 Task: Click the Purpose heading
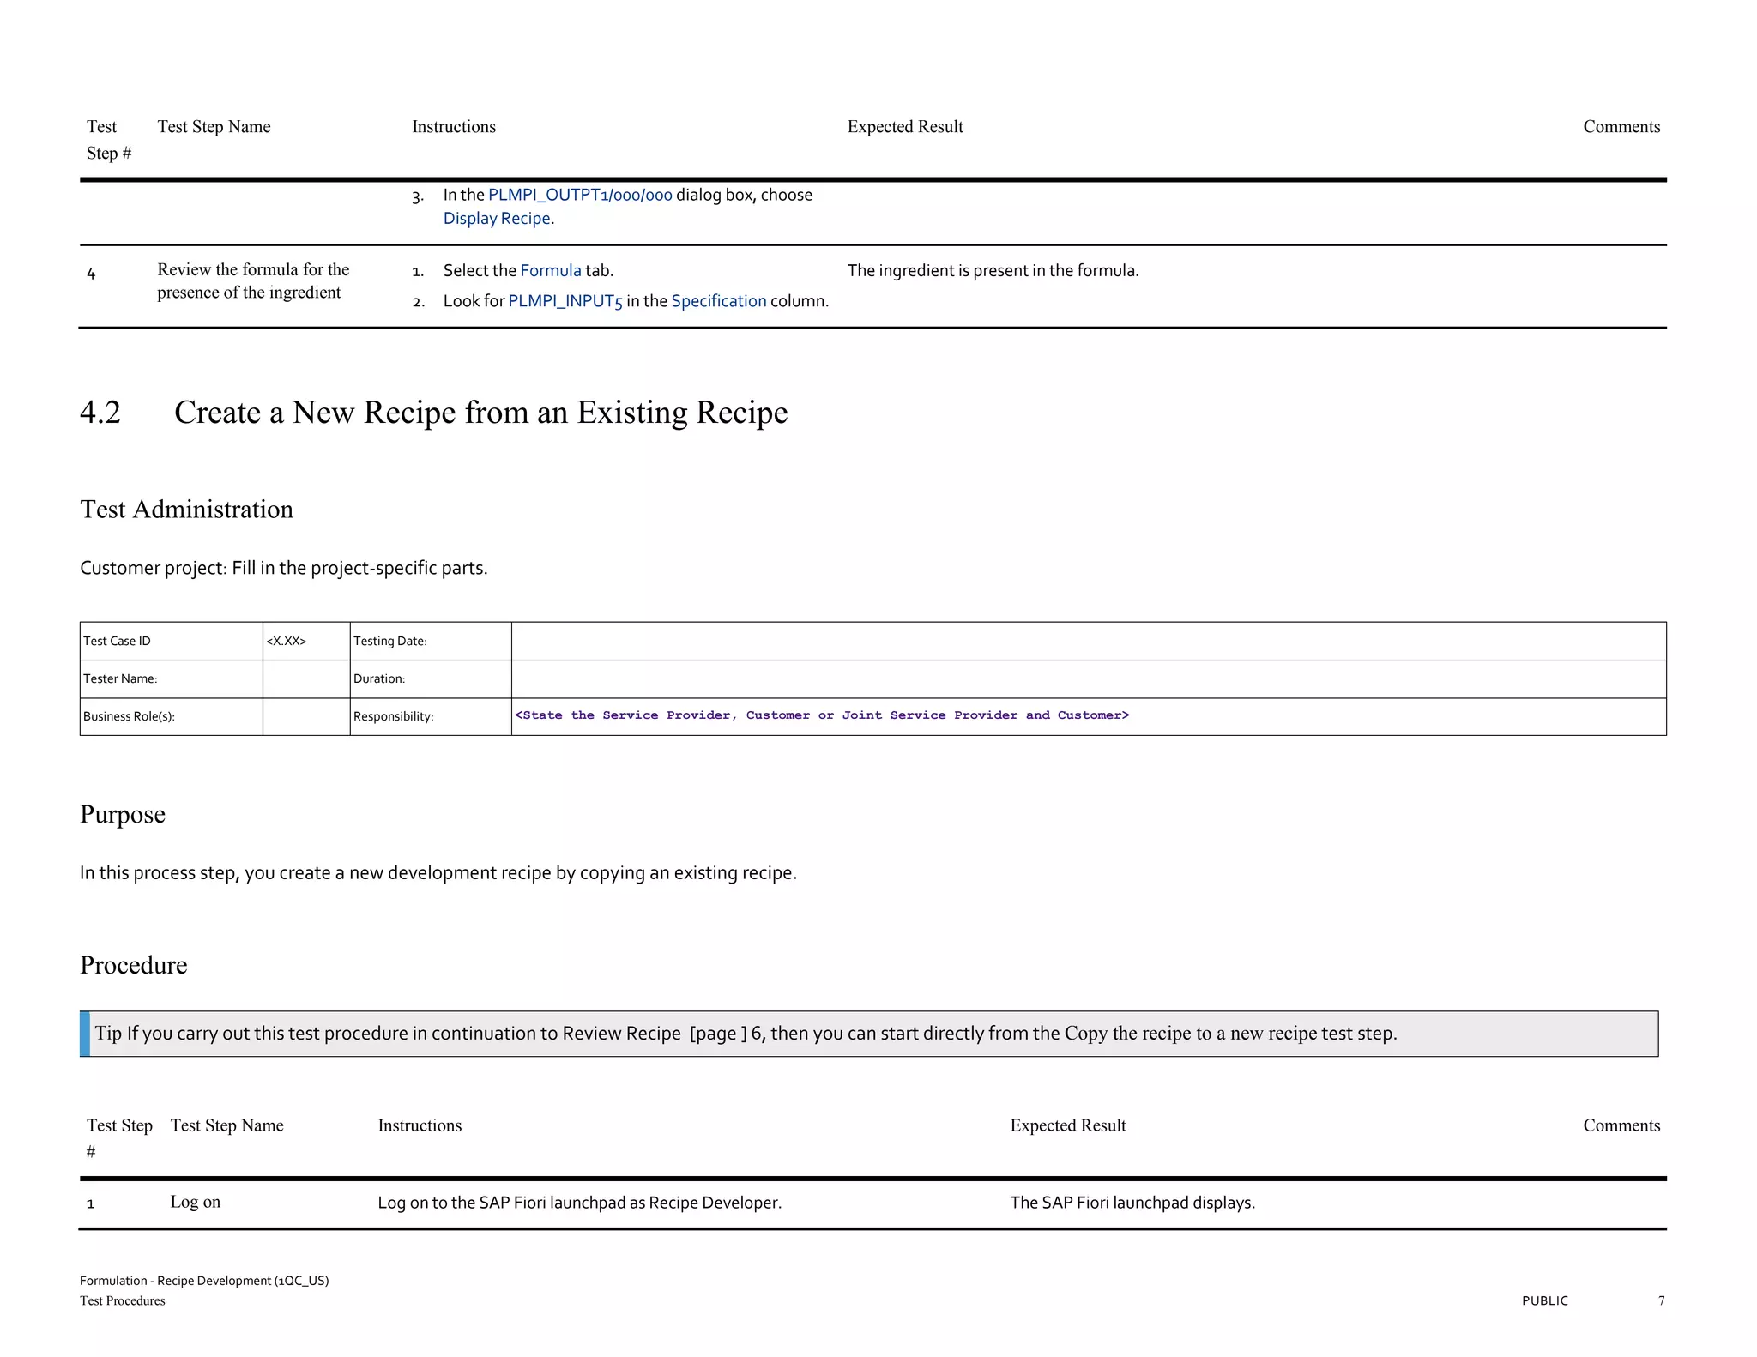(x=123, y=814)
